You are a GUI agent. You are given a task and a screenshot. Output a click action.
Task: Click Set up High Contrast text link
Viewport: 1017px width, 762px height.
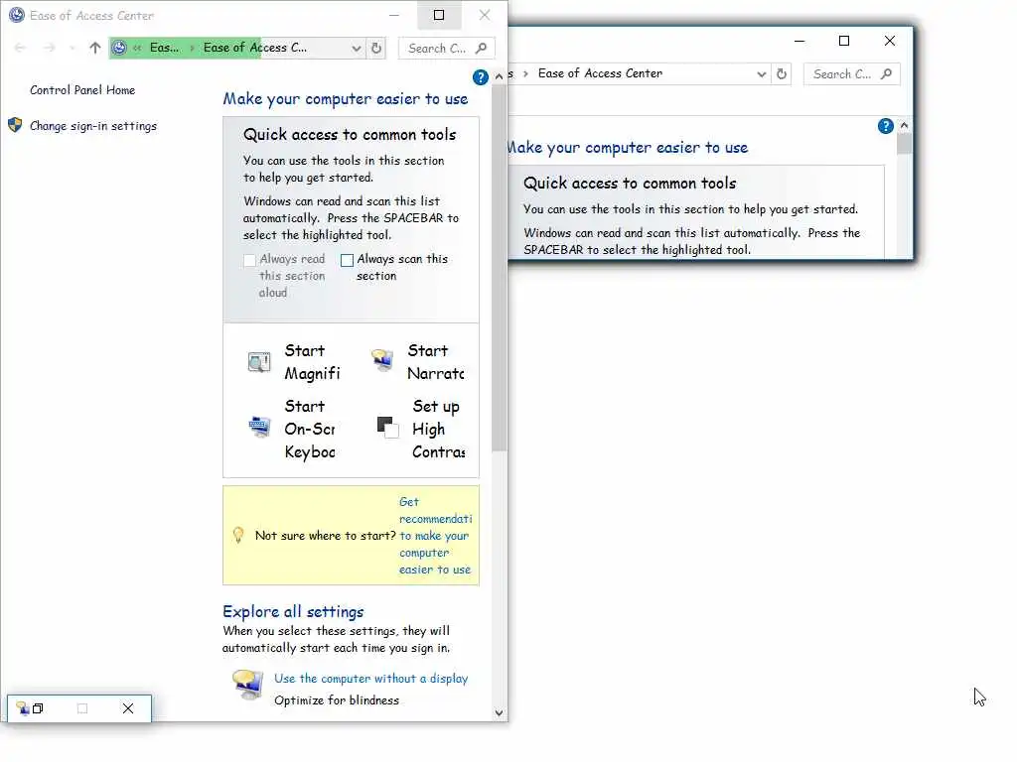tap(438, 429)
